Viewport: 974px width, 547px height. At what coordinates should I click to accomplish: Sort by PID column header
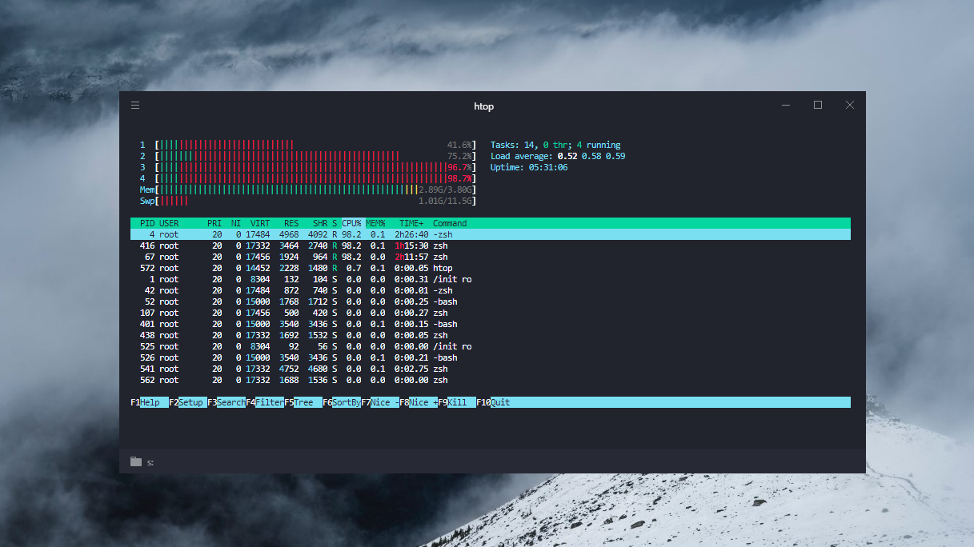click(147, 223)
